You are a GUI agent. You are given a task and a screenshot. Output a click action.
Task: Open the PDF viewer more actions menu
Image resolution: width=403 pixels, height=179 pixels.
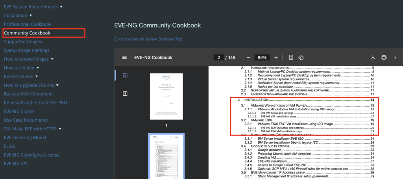[x=395, y=57]
